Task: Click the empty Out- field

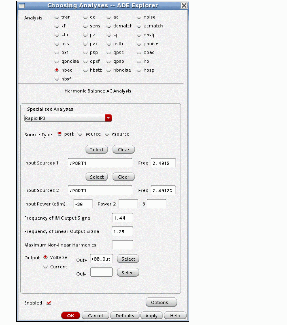Action: (x=101, y=272)
